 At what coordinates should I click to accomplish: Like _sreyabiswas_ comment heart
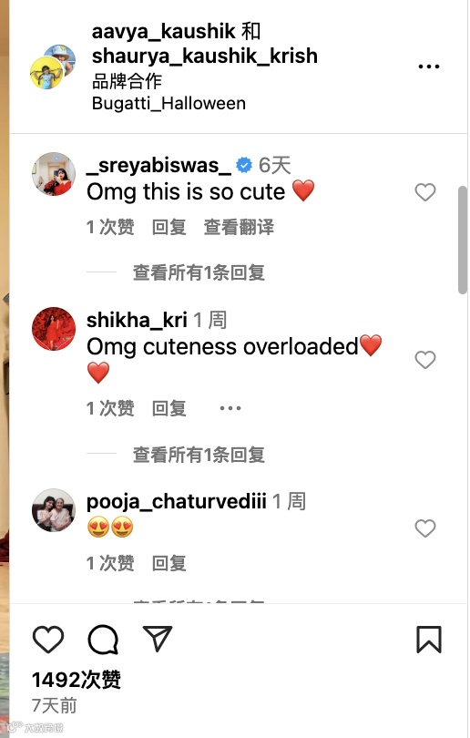424,192
